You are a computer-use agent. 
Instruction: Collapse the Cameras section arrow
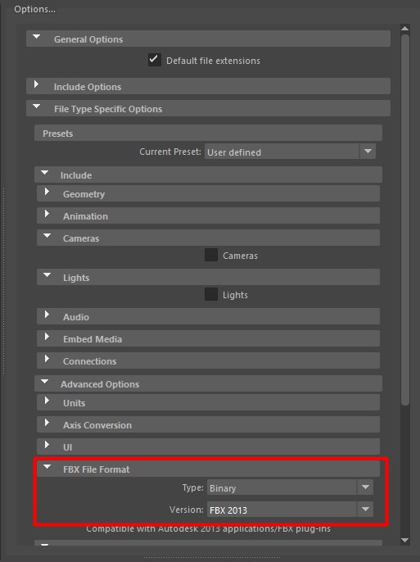point(47,236)
